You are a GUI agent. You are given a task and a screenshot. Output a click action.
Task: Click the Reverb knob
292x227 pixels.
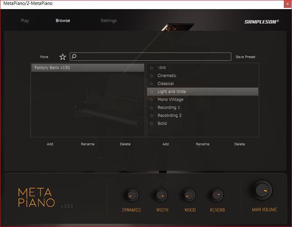217,195
